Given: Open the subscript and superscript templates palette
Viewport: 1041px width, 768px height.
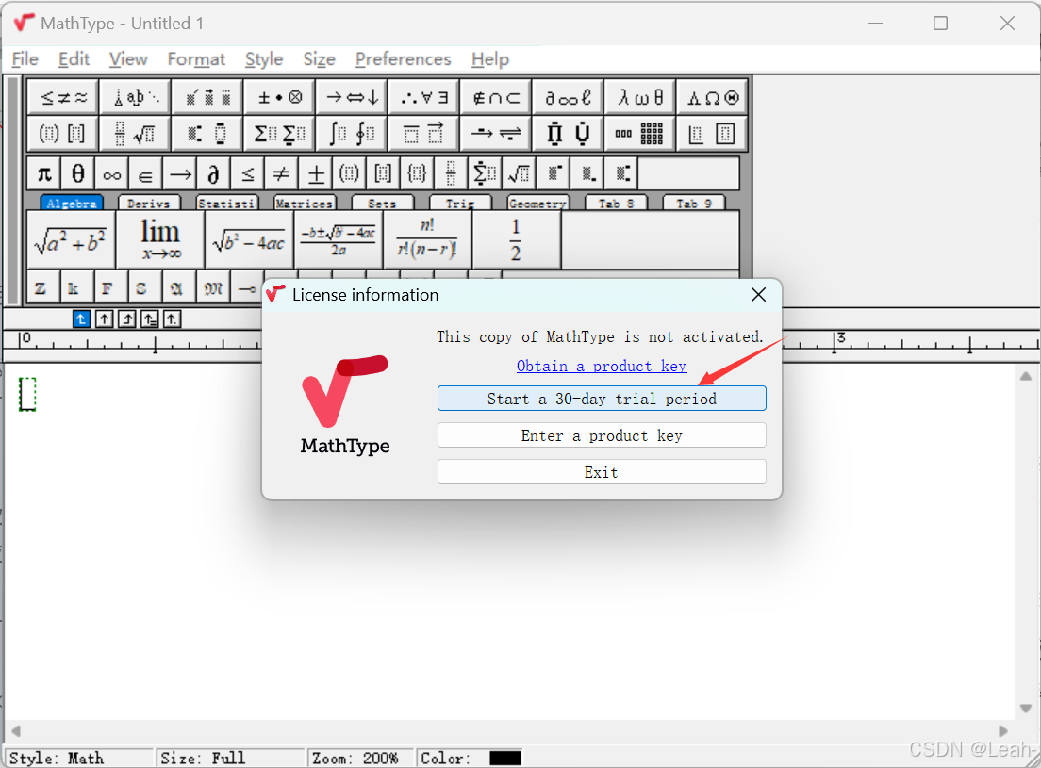Looking at the screenshot, I should 207,133.
